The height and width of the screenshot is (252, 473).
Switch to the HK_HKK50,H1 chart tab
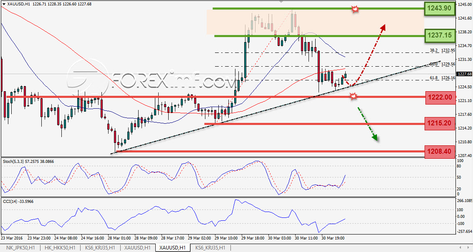[60, 248]
